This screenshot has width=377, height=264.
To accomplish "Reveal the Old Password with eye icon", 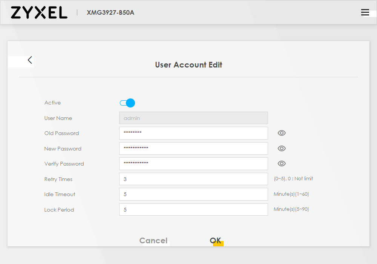I will point(282,133).
